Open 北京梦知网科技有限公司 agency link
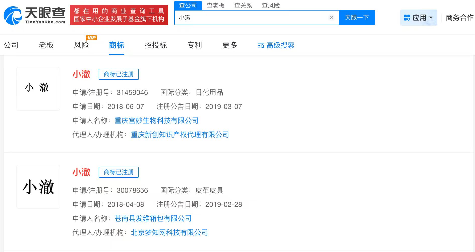 [169, 233]
